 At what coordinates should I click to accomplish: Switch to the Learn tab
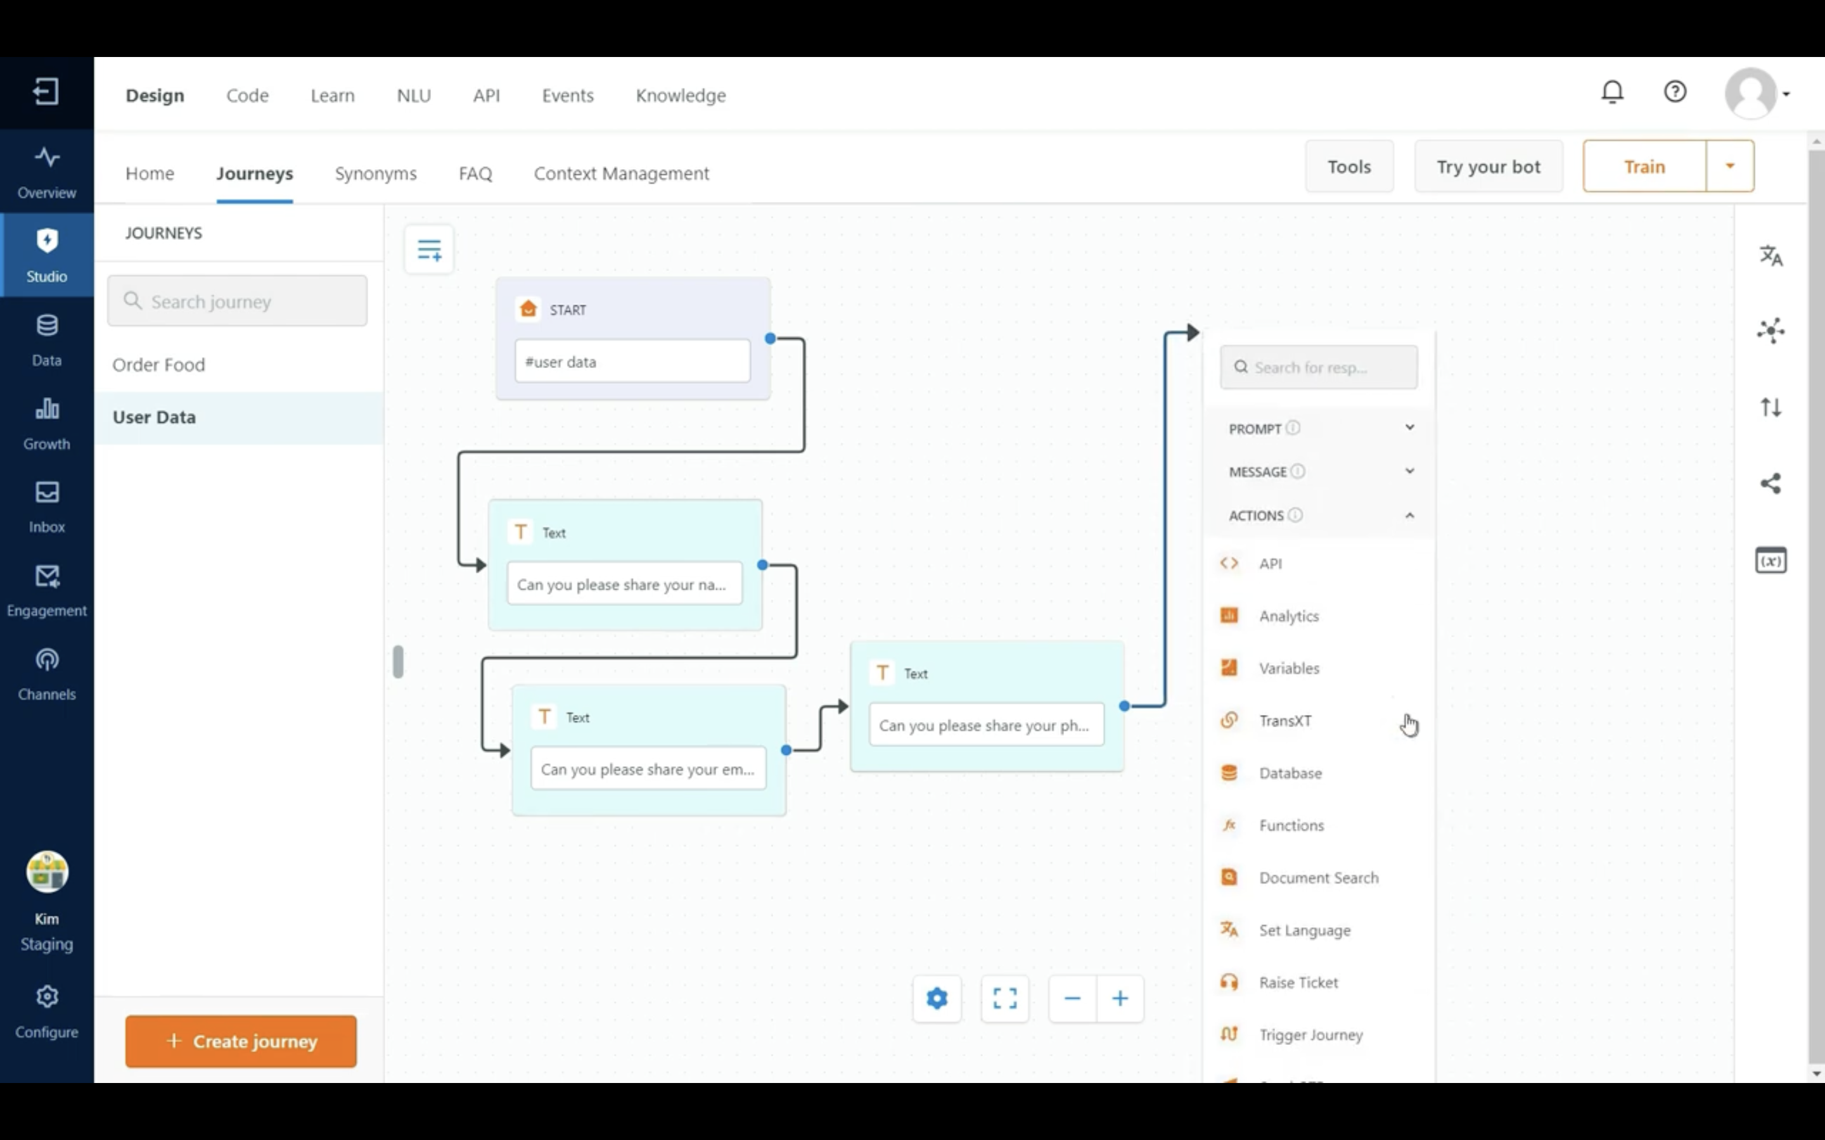[x=333, y=96]
